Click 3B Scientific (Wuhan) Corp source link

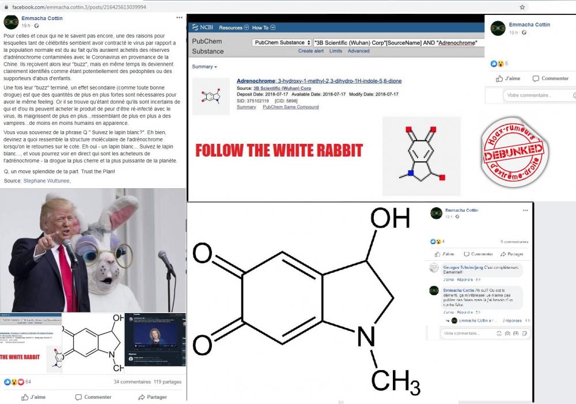(x=282, y=88)
